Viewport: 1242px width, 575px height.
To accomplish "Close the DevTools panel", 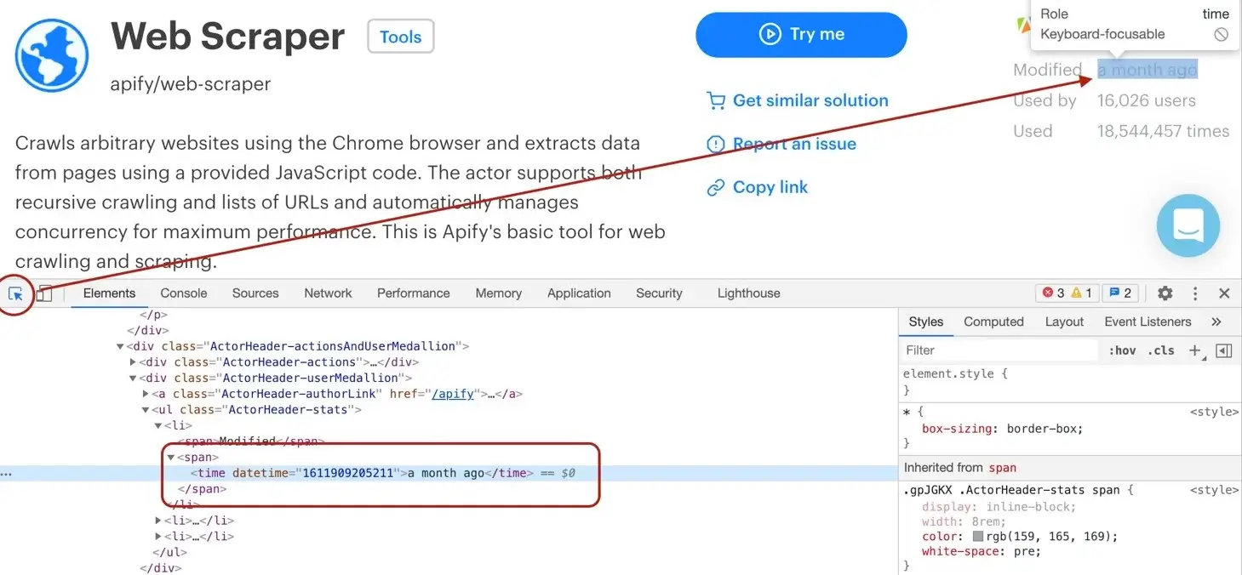I will (1224, 293).
